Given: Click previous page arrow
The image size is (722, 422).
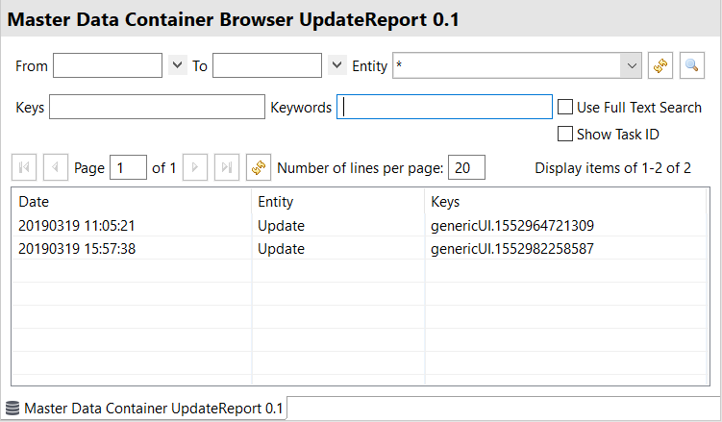Looking at the screenshot, I should coord(55,167).
